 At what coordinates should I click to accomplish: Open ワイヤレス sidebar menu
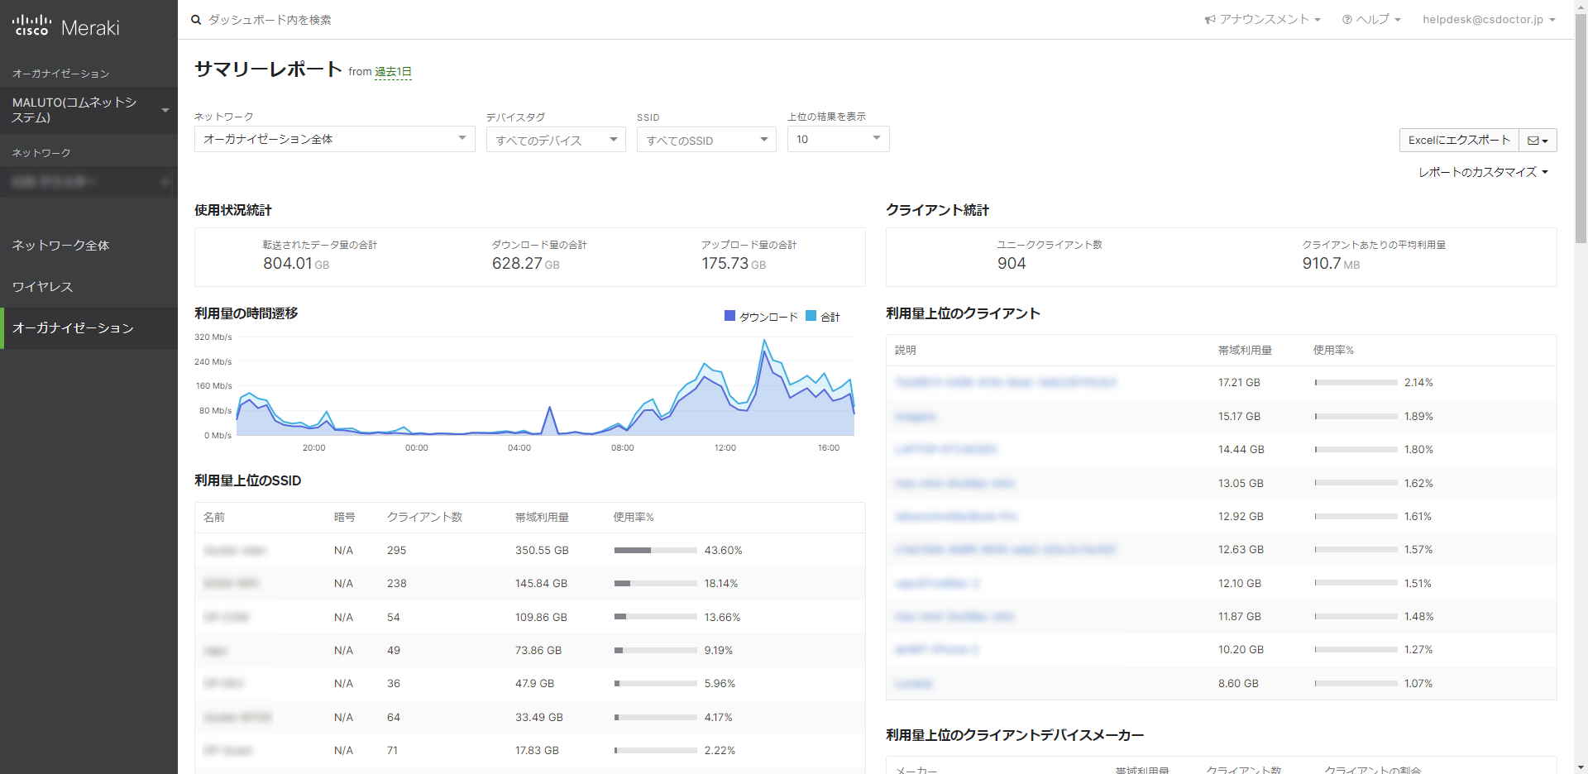(88, 287)
